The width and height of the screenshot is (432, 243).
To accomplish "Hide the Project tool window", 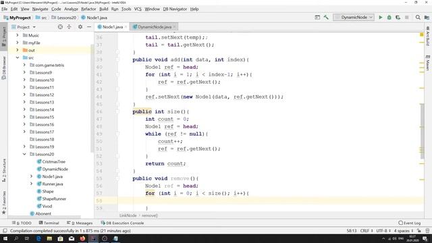I will pyautogui.click(x=89, y=27).
